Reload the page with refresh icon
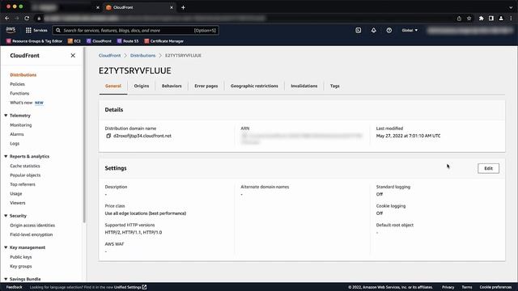Image resolution: width=518 pixels, height=291 pixels. click(x=27, y=19)
